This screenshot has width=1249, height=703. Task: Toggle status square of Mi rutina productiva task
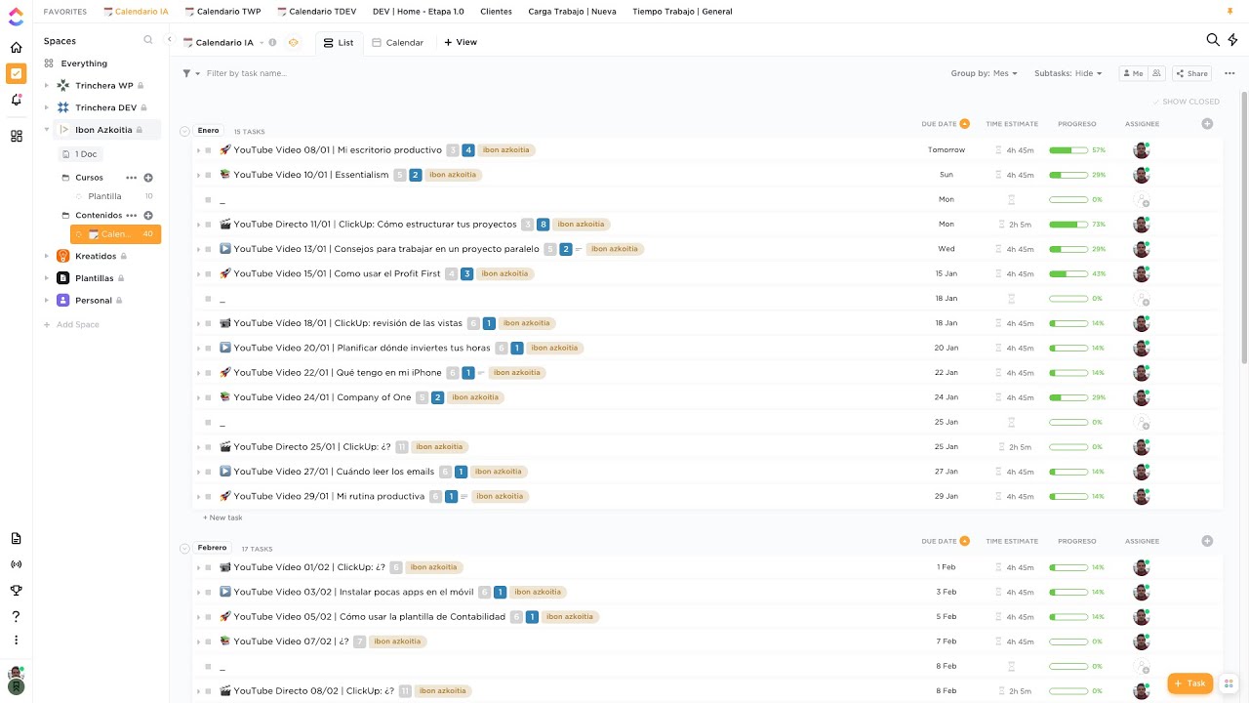click(208, 496)
